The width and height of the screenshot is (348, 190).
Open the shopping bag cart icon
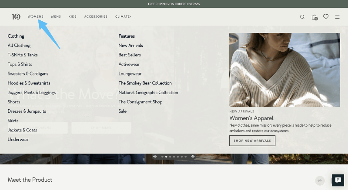pos(314,17)
